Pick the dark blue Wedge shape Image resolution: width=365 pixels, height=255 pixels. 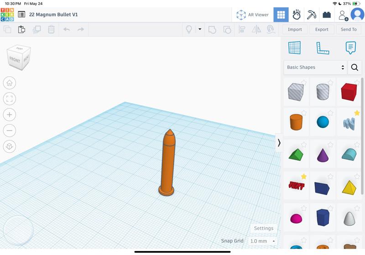pyautogui.click(x=322, y=188)
